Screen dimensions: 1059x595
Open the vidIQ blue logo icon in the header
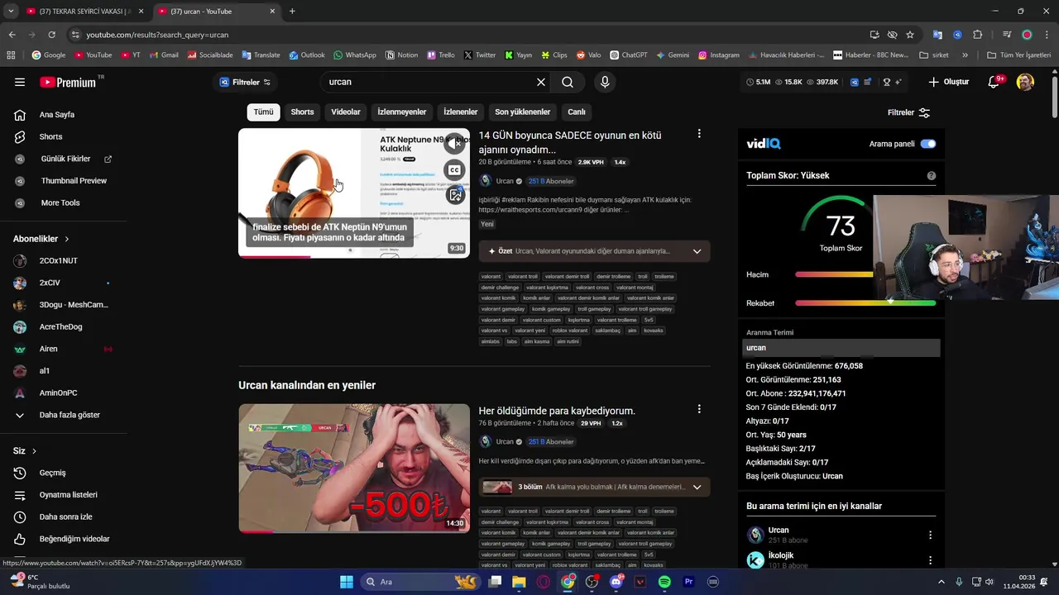[x=855, y=82]
